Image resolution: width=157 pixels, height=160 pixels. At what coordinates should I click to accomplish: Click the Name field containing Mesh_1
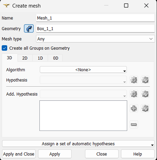(x=95, y=18)
